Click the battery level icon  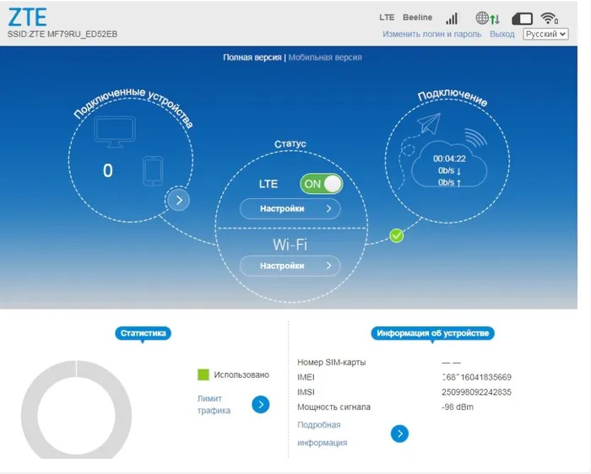[x=522, y=18]
